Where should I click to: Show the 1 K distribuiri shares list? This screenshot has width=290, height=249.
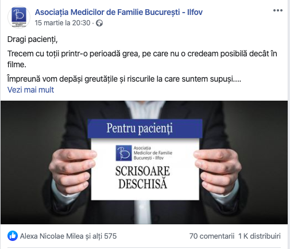point(260,236)
